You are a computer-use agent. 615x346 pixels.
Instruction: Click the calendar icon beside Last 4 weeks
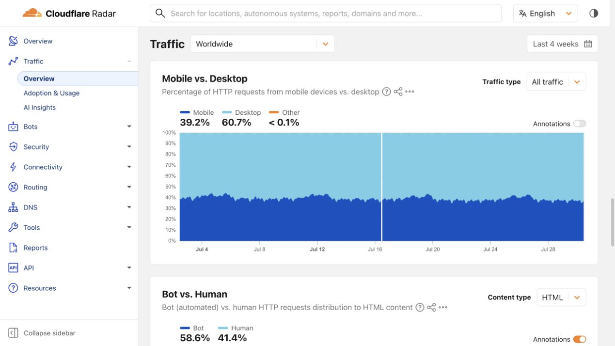588,44
